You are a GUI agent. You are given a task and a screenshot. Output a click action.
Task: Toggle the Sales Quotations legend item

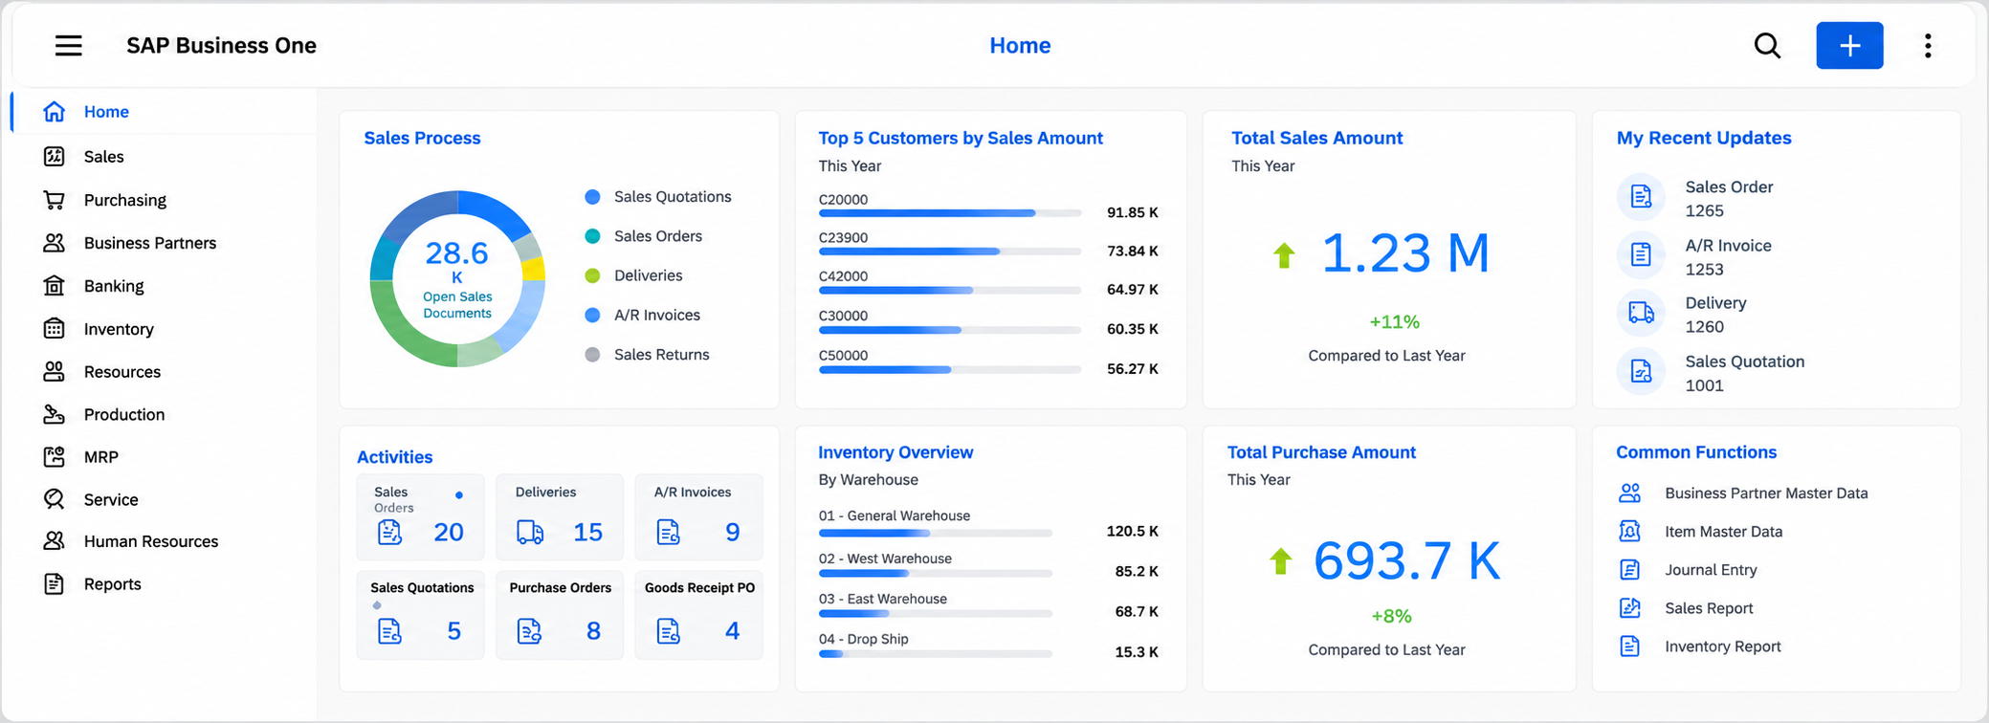coord(658,197)
